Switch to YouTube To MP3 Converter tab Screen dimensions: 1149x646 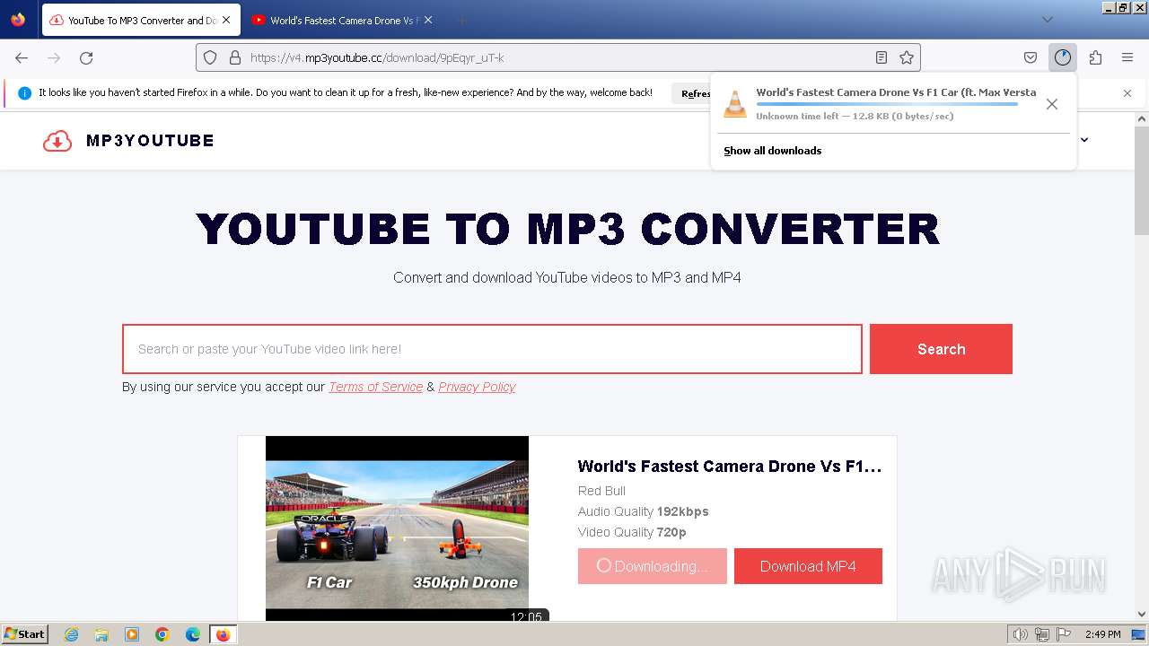(141, 20)
